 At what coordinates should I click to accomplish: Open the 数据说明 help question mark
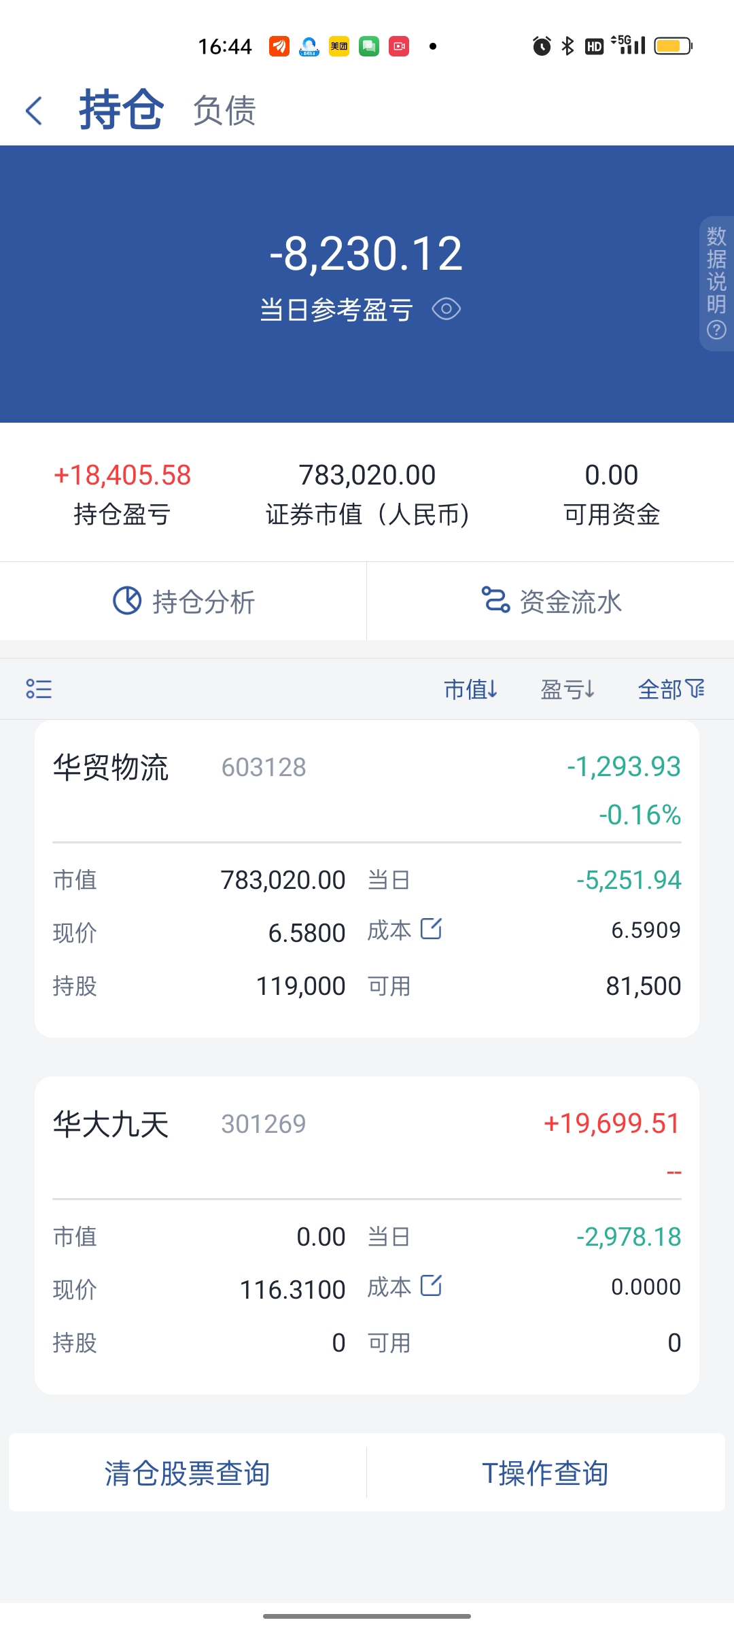(716, 330)
